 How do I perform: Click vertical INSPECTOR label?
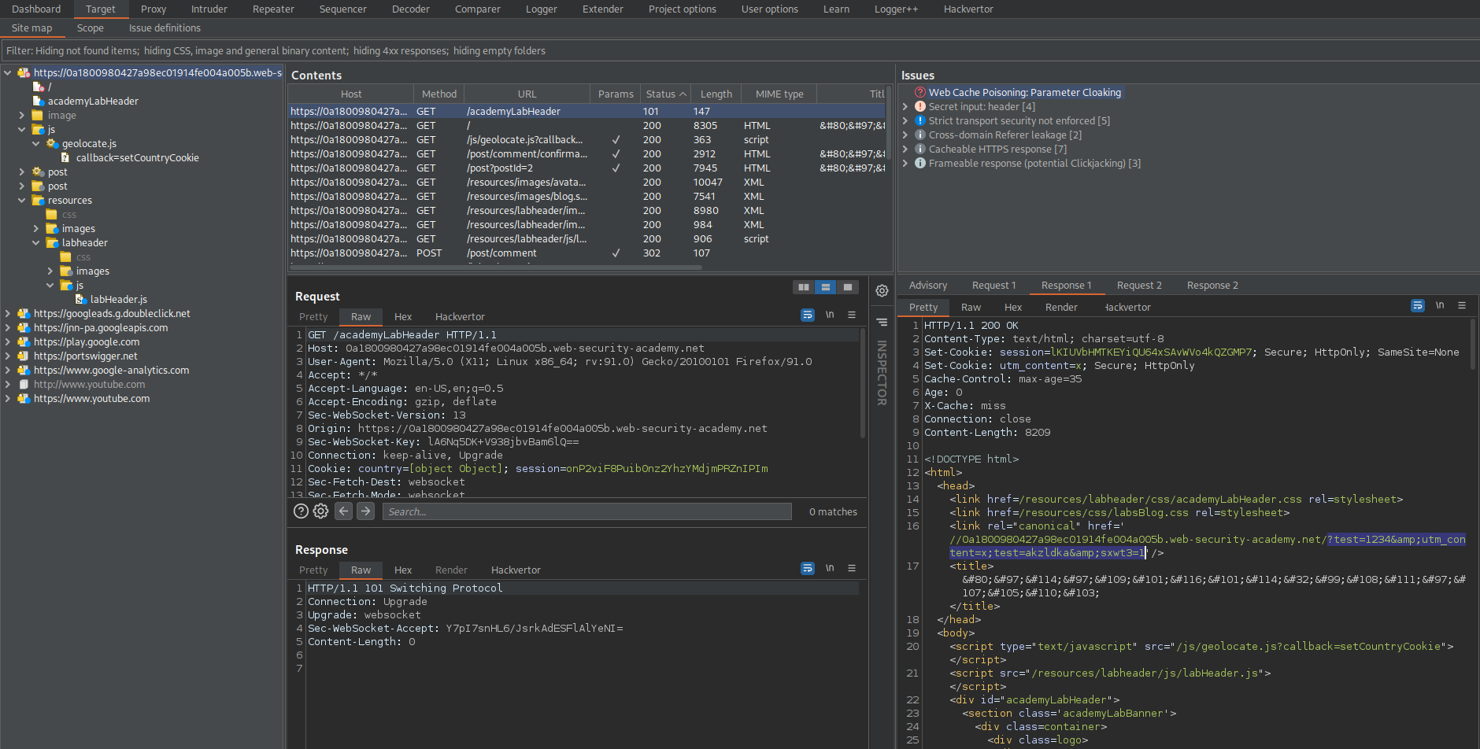pyautogui.click(x=882, y=373)
